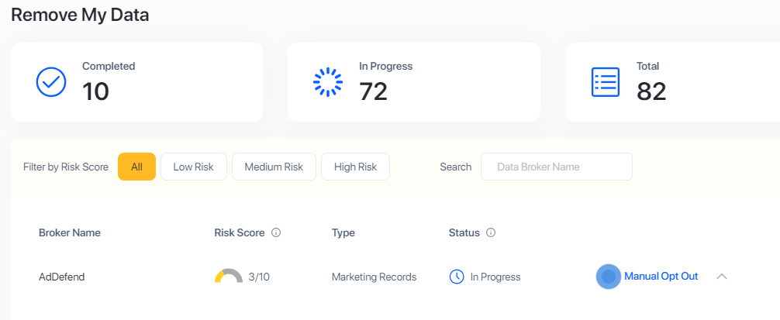Screen dimensions: 780x320
Task: Open the In Progress summary card
Action: tap(413, 82)
